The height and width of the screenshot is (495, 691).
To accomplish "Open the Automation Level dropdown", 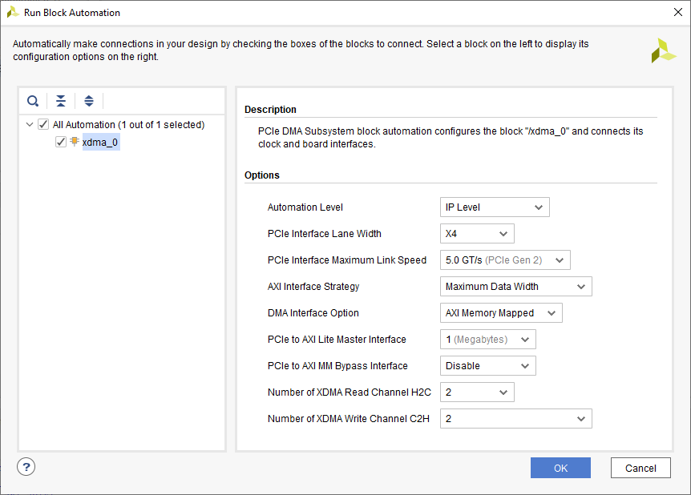I will [x=495, y=207].
